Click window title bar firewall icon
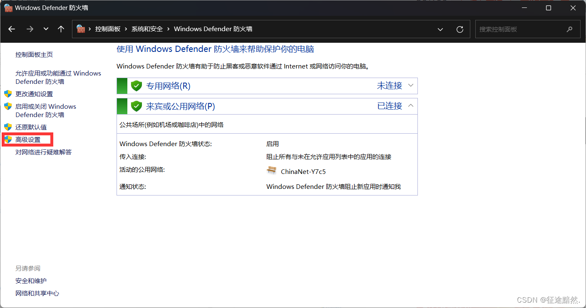The height and width of the screenshot is (308, 586). 8,8
